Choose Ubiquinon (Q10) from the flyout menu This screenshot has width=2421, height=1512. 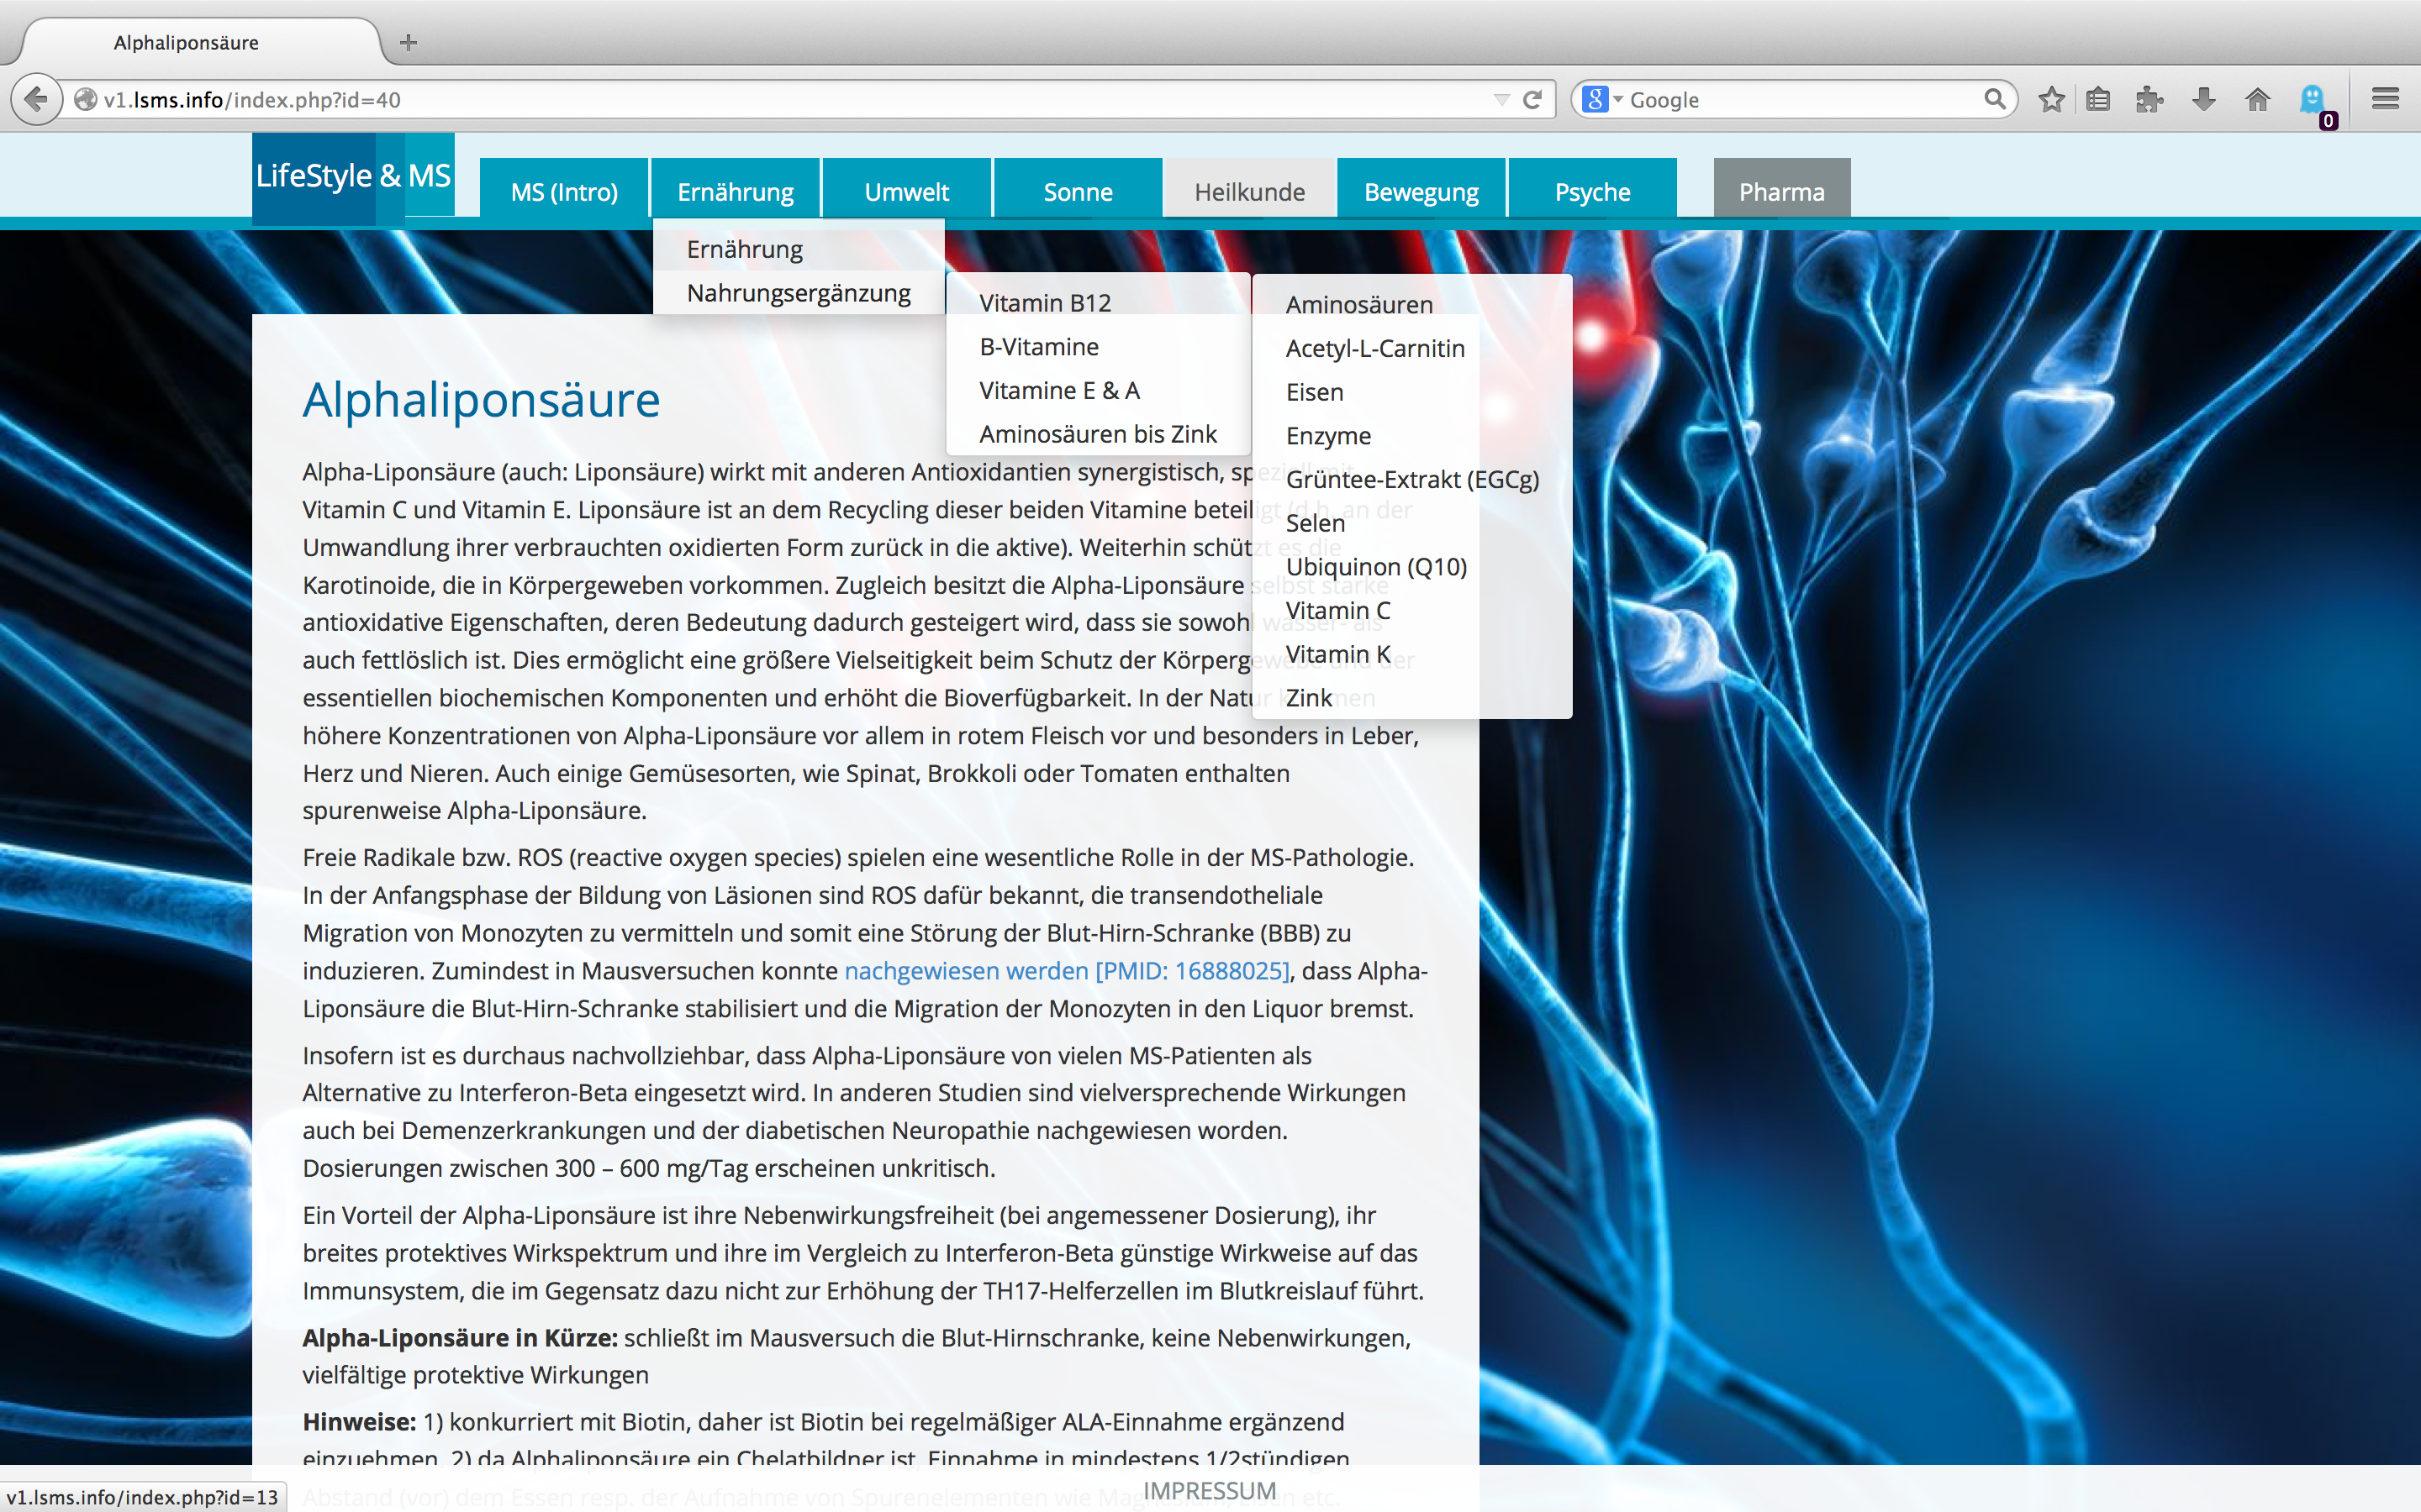[x=1375, y=567]
